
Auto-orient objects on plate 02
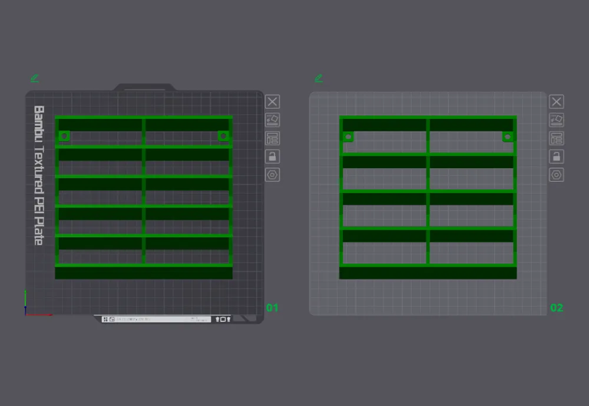557,120
